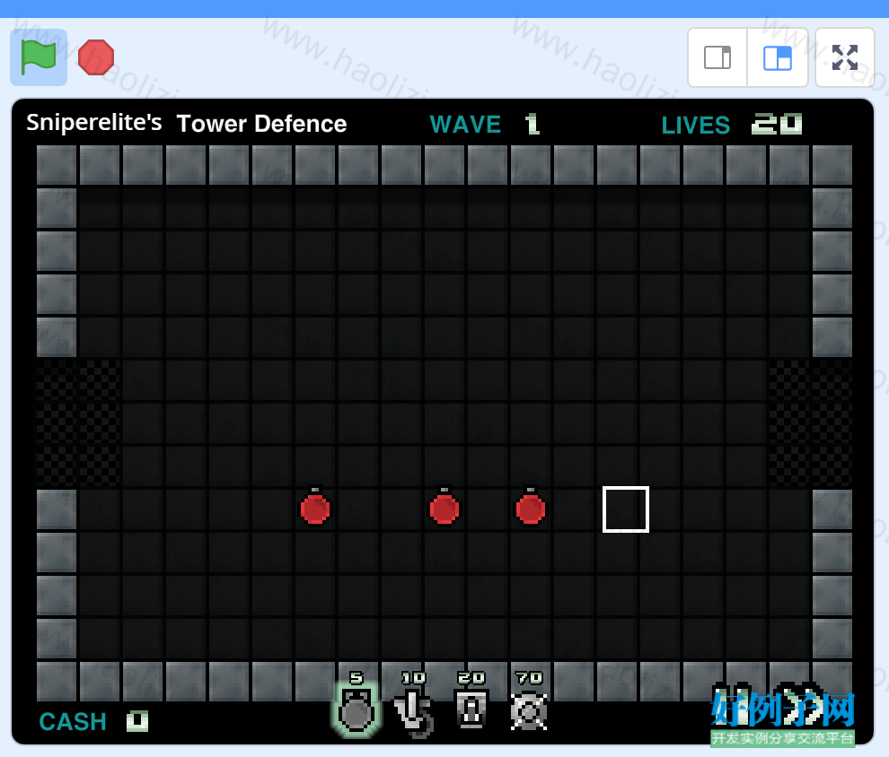Click the Tower Defence title text
The height and width of the screenshot is (757, 889).
(x=261, y=124)
